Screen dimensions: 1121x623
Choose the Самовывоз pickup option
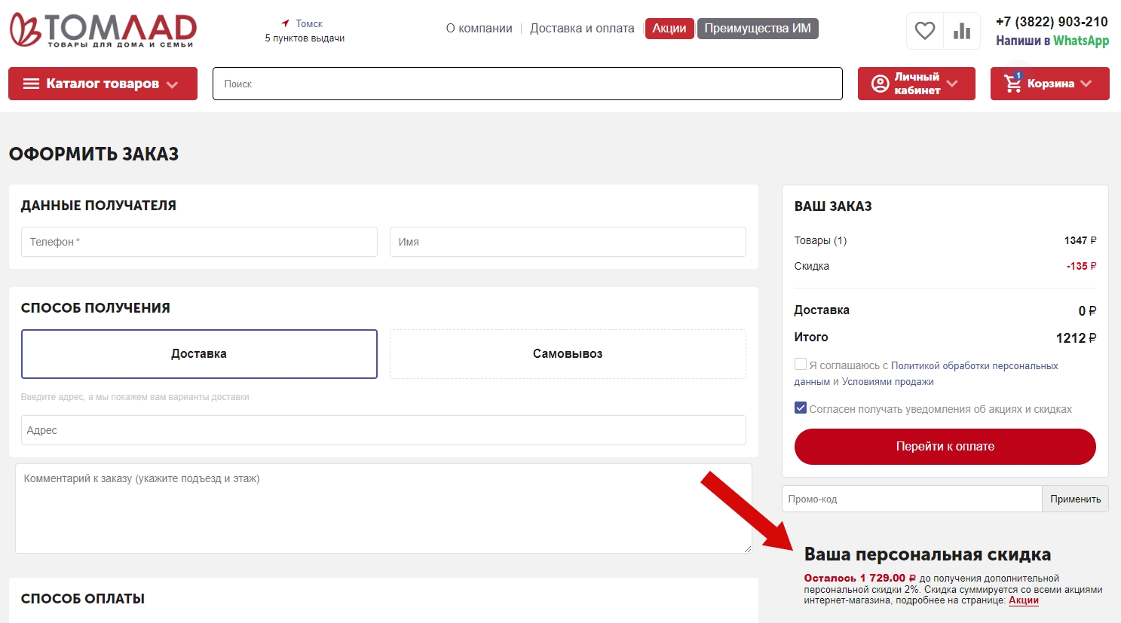click(x=568, y=354)
